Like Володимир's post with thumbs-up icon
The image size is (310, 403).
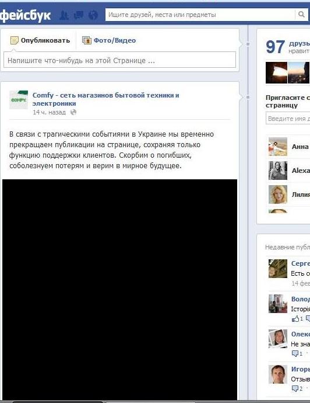[x=295, y=319]
